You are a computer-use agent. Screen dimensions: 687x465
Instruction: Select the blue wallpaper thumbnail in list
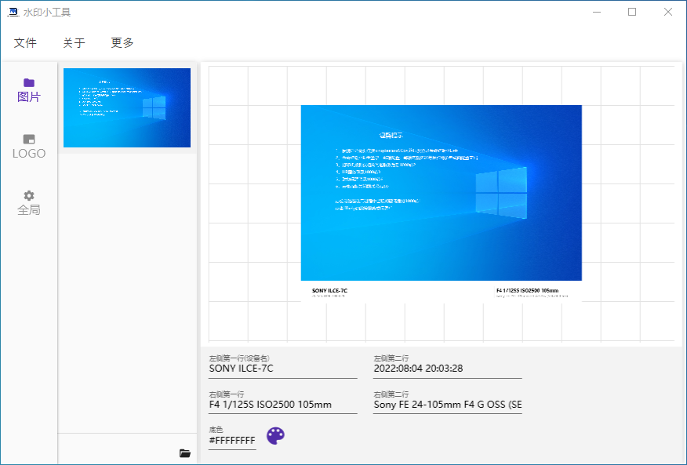pos(127,107)
